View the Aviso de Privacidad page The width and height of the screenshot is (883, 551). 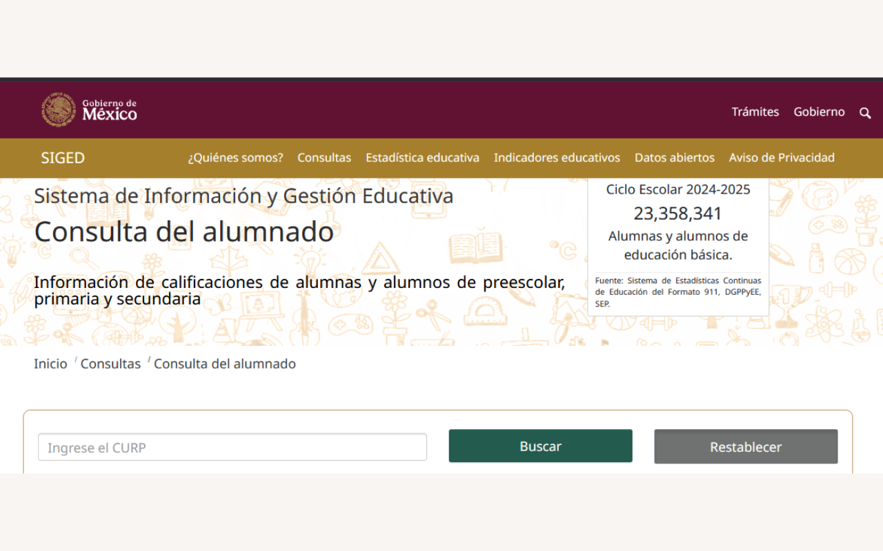782,158
